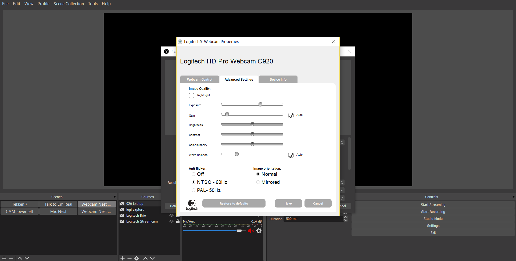Click Restore to defaults button
516x261 pixels.
pyautogui.click(x=234, y=203)
